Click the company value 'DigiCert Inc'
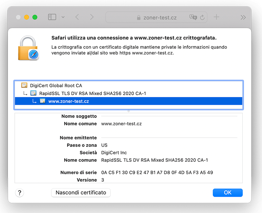The width and height of the screenshot is (262, 213). (114, 153)
